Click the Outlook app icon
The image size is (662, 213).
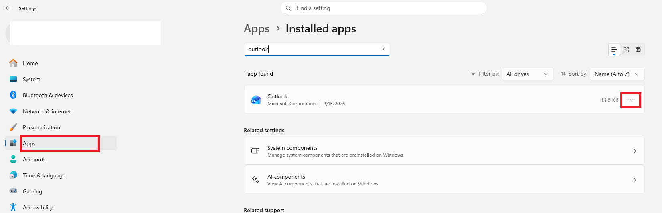(x=256, y=100)
